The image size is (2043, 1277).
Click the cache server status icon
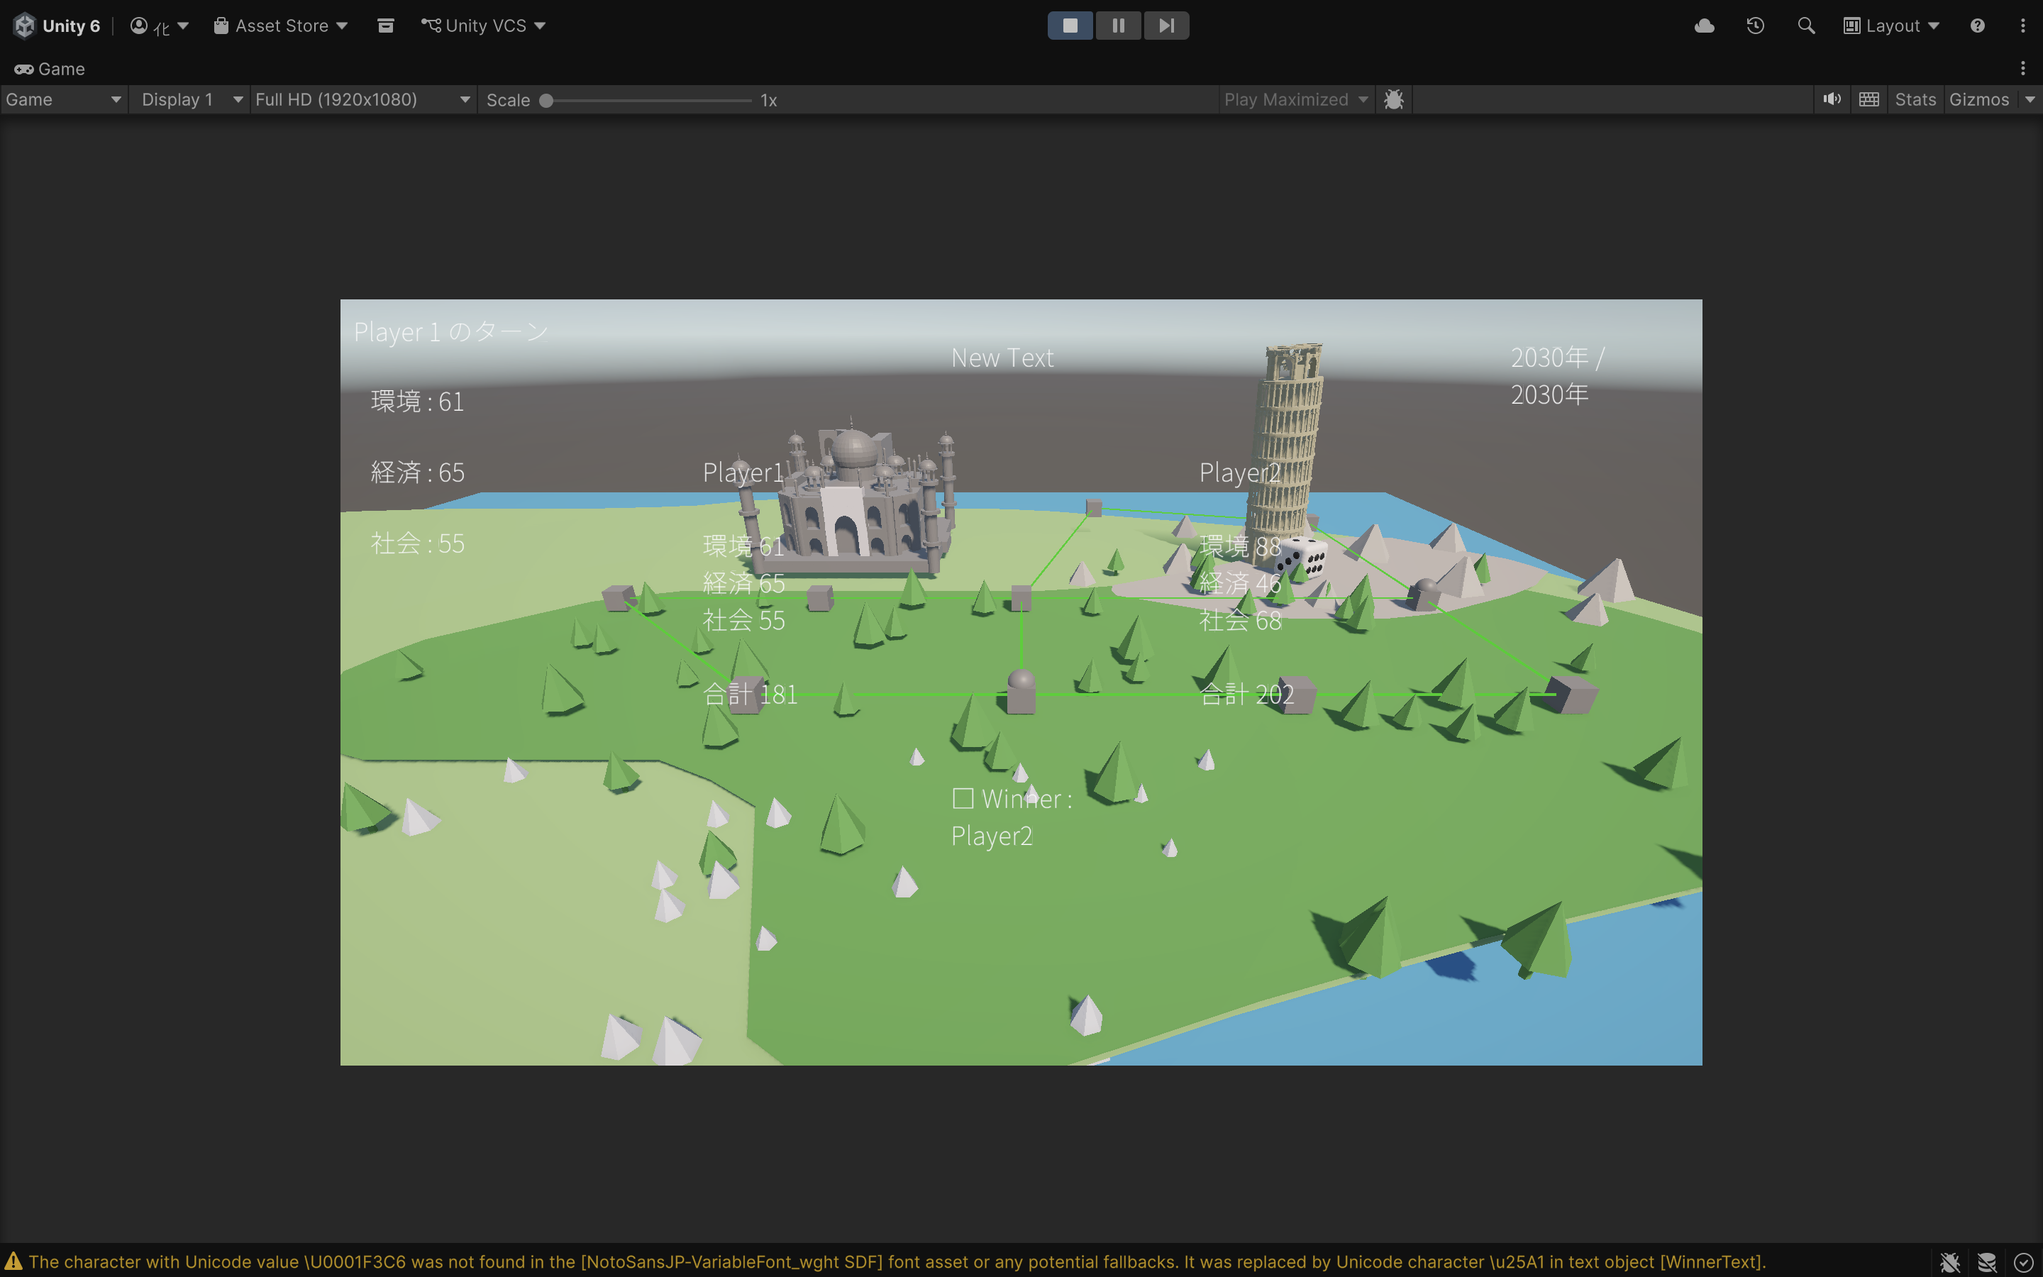[1986, 1262]
